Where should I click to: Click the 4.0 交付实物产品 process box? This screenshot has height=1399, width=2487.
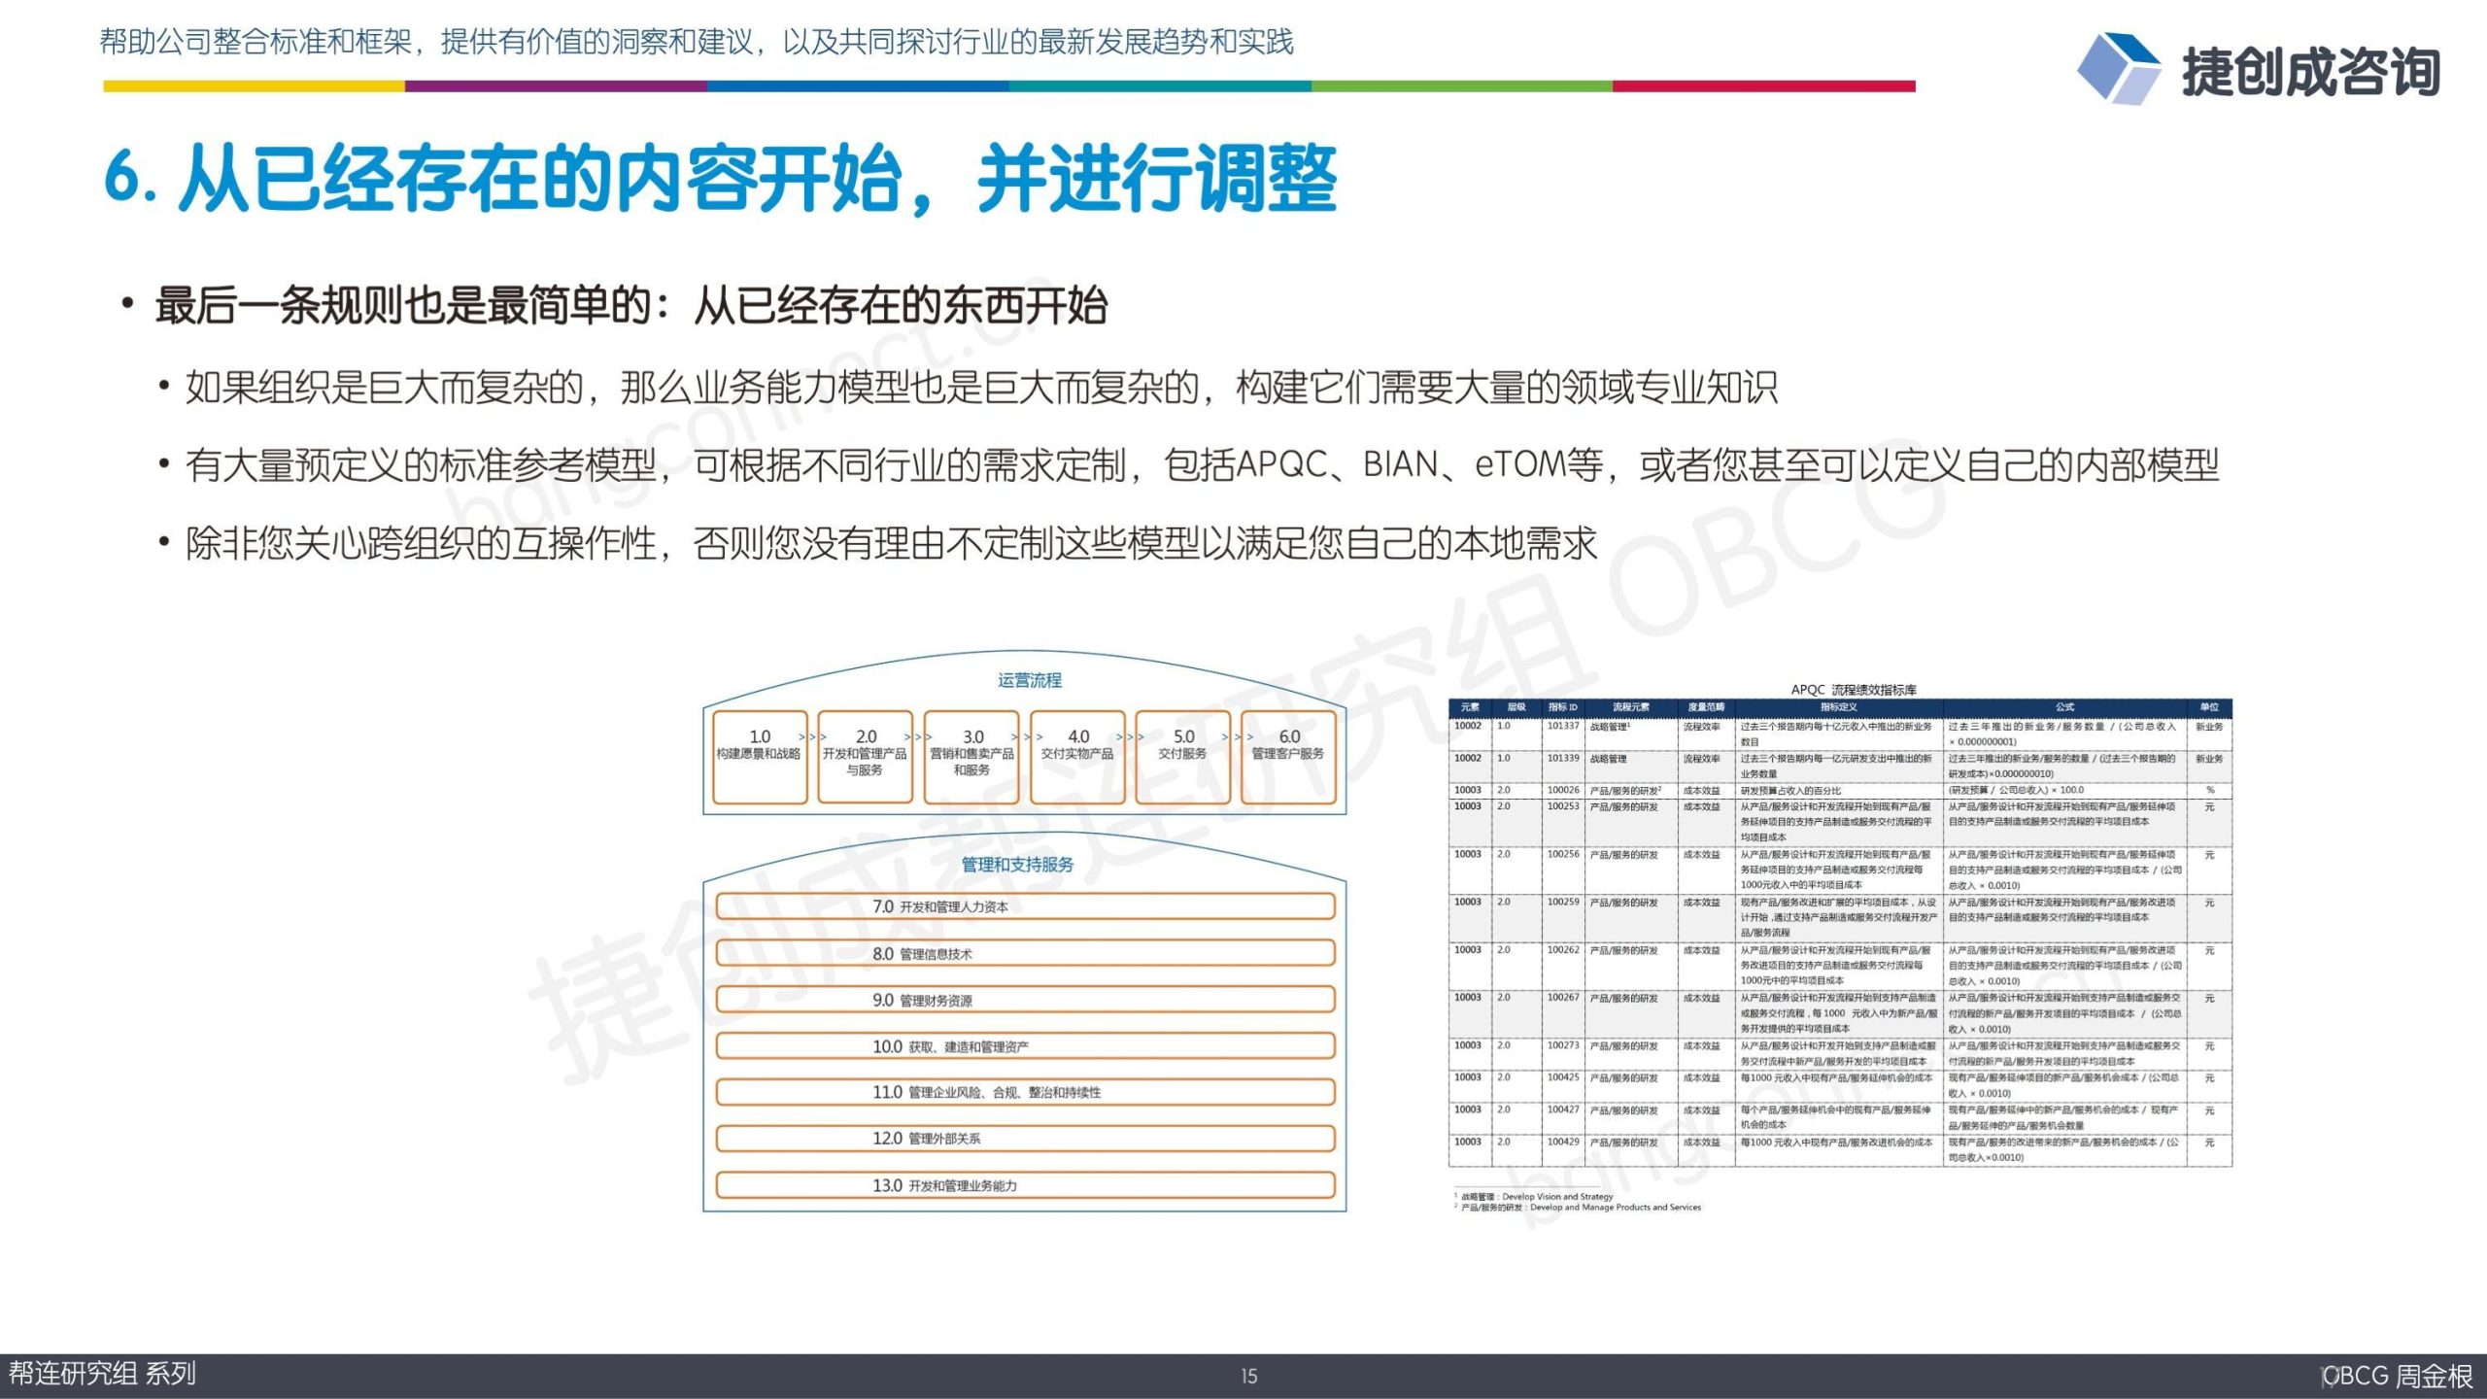(x=1077, y=757)
